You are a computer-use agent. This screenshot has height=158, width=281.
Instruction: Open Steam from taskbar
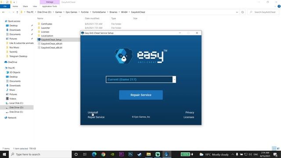pos(140,154)
